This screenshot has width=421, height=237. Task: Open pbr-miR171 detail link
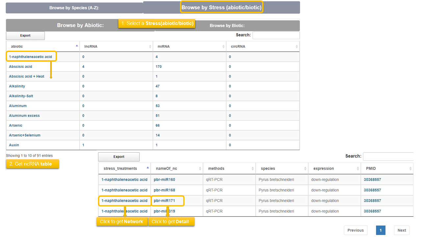pyautogui.click(x=164, y=200)
